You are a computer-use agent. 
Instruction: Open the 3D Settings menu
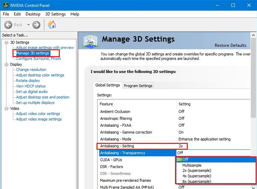pos(55,14)
